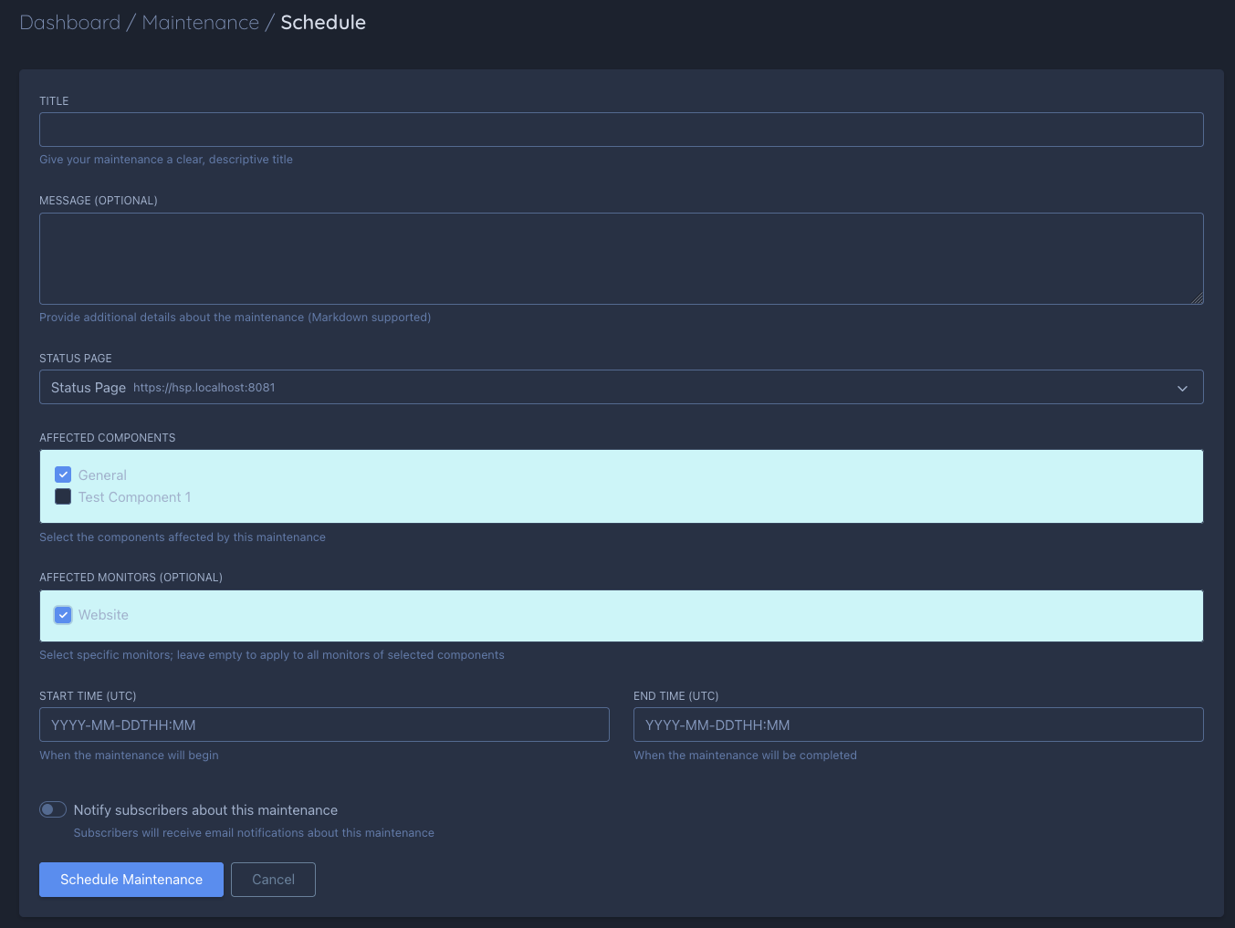Focus the optional Message textarea
The height and width of the screenshot is (928, 1235).
[x=621, y=258]
